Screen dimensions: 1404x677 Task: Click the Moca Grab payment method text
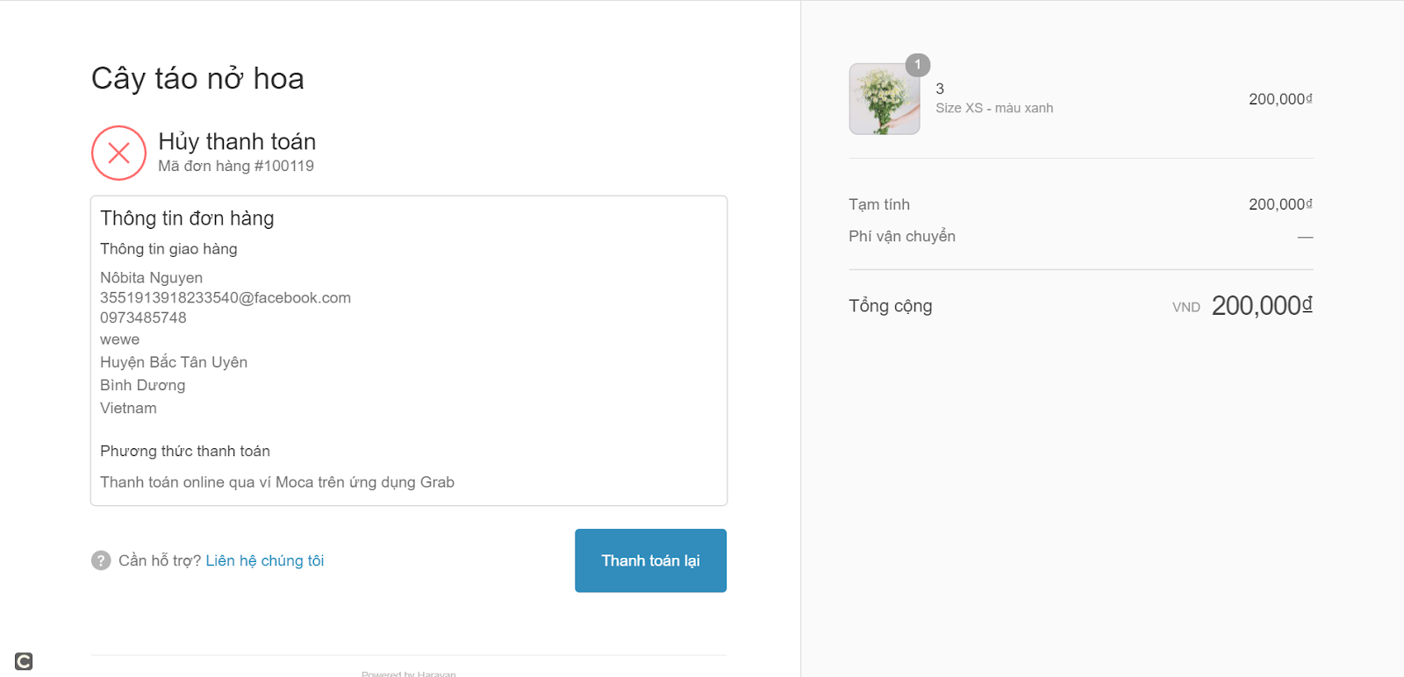coord(277,482)
